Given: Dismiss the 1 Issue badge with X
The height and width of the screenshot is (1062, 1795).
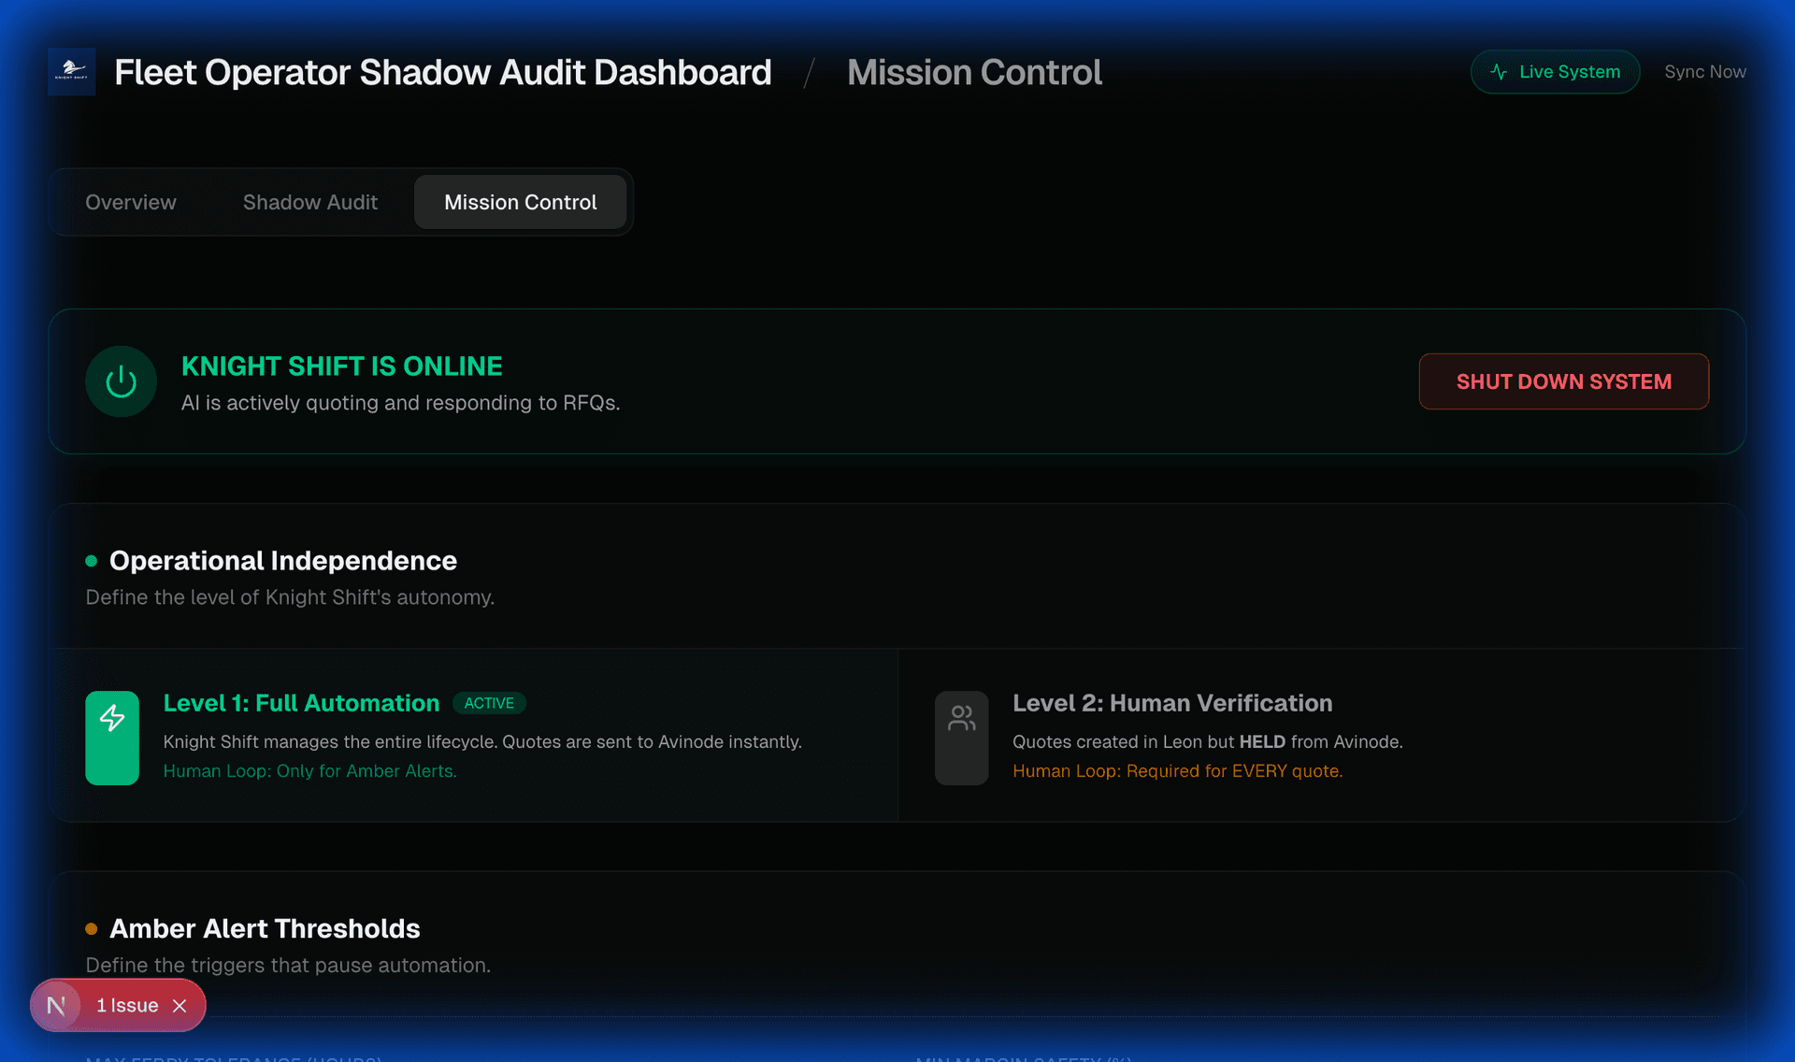Looking at the screenshot, I should click(x=180, y=1006).
